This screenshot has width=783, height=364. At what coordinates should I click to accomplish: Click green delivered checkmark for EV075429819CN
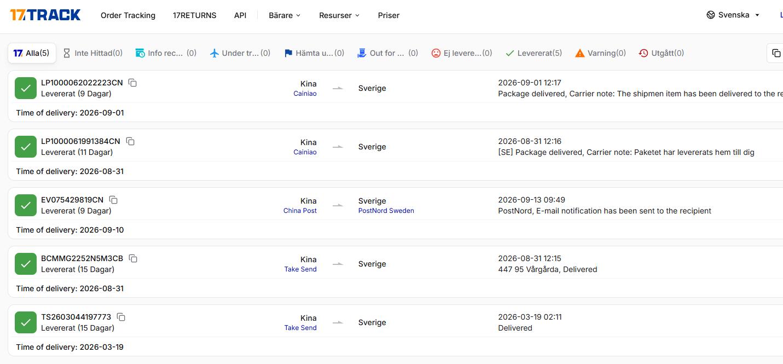pos(26,205)
